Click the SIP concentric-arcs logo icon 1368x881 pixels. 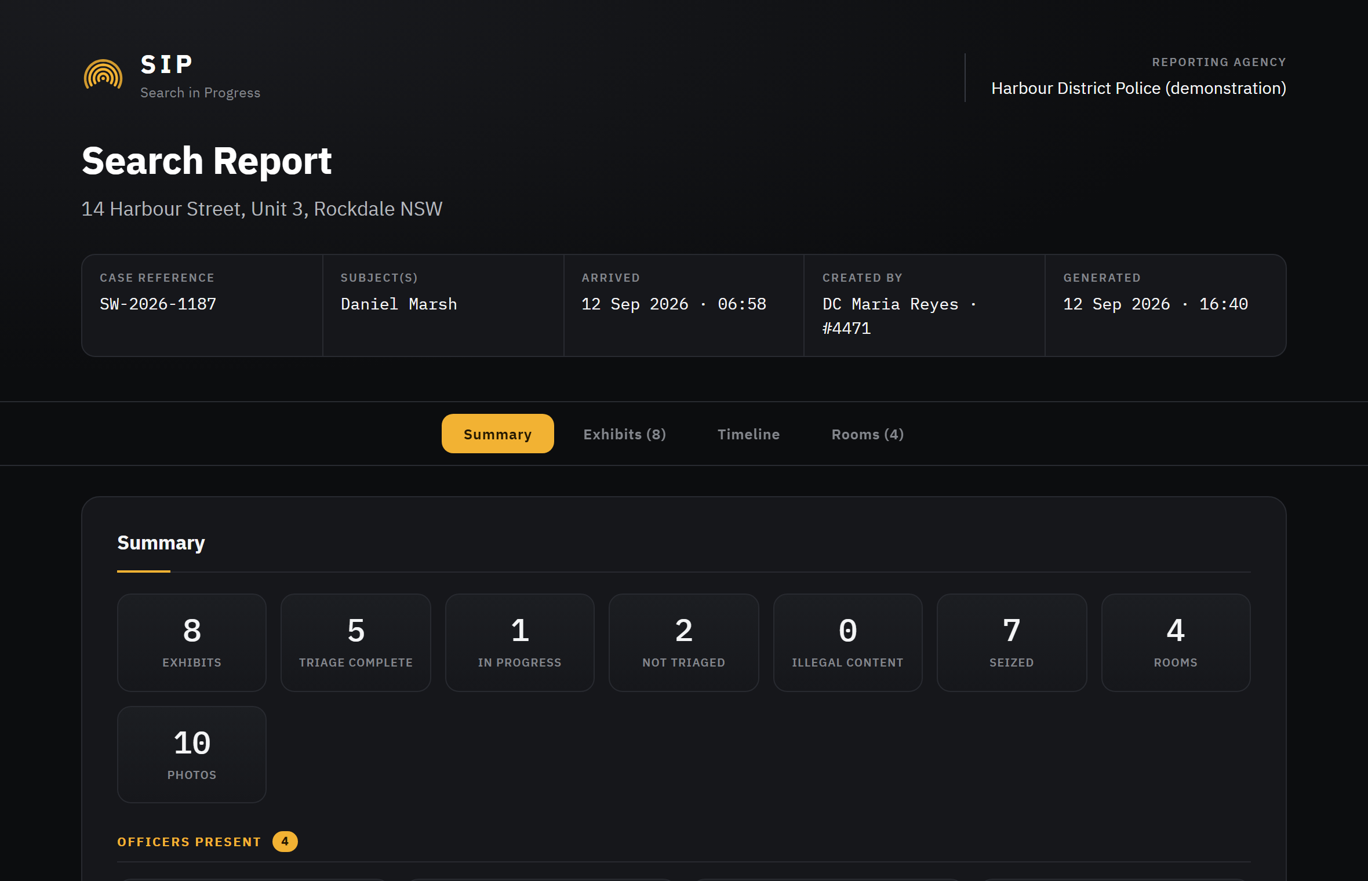(x=103, y=75)
